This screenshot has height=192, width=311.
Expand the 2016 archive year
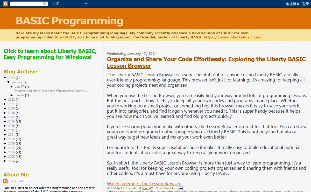[5, 121]
